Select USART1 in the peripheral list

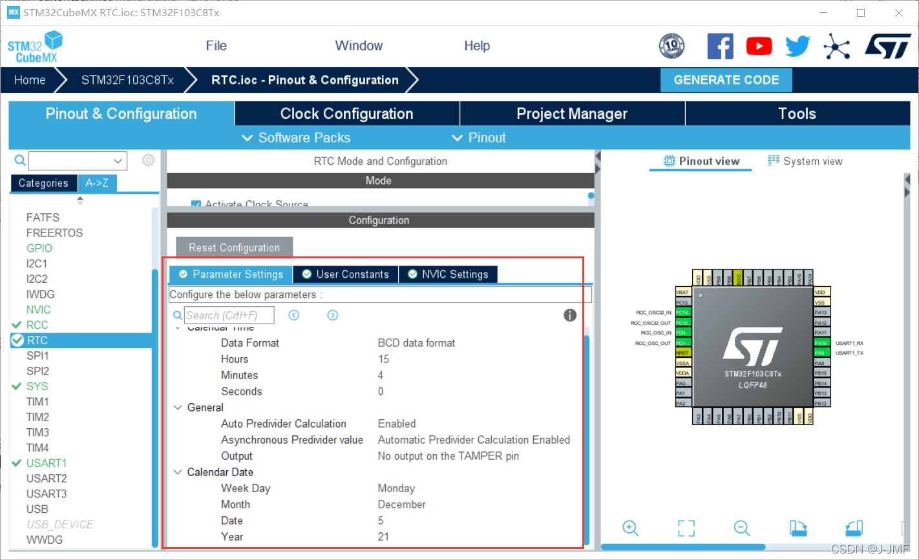point(47,463)
